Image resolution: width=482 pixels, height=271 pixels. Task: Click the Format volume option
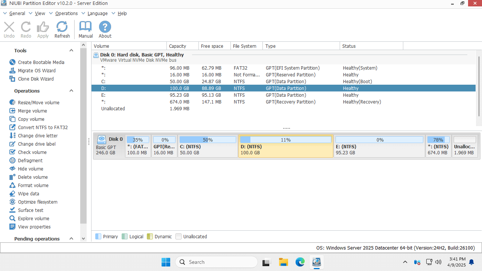point(33,185)
